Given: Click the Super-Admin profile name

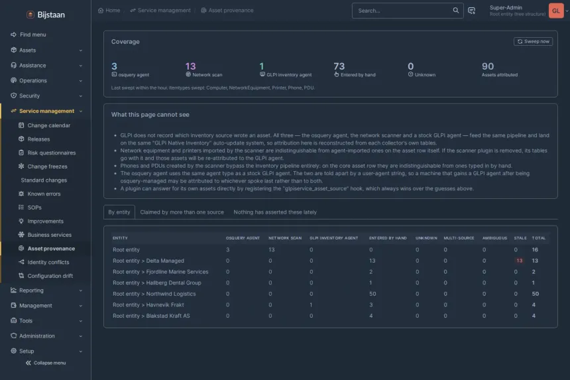Looking at the screenshot, I should coord(506,8).
